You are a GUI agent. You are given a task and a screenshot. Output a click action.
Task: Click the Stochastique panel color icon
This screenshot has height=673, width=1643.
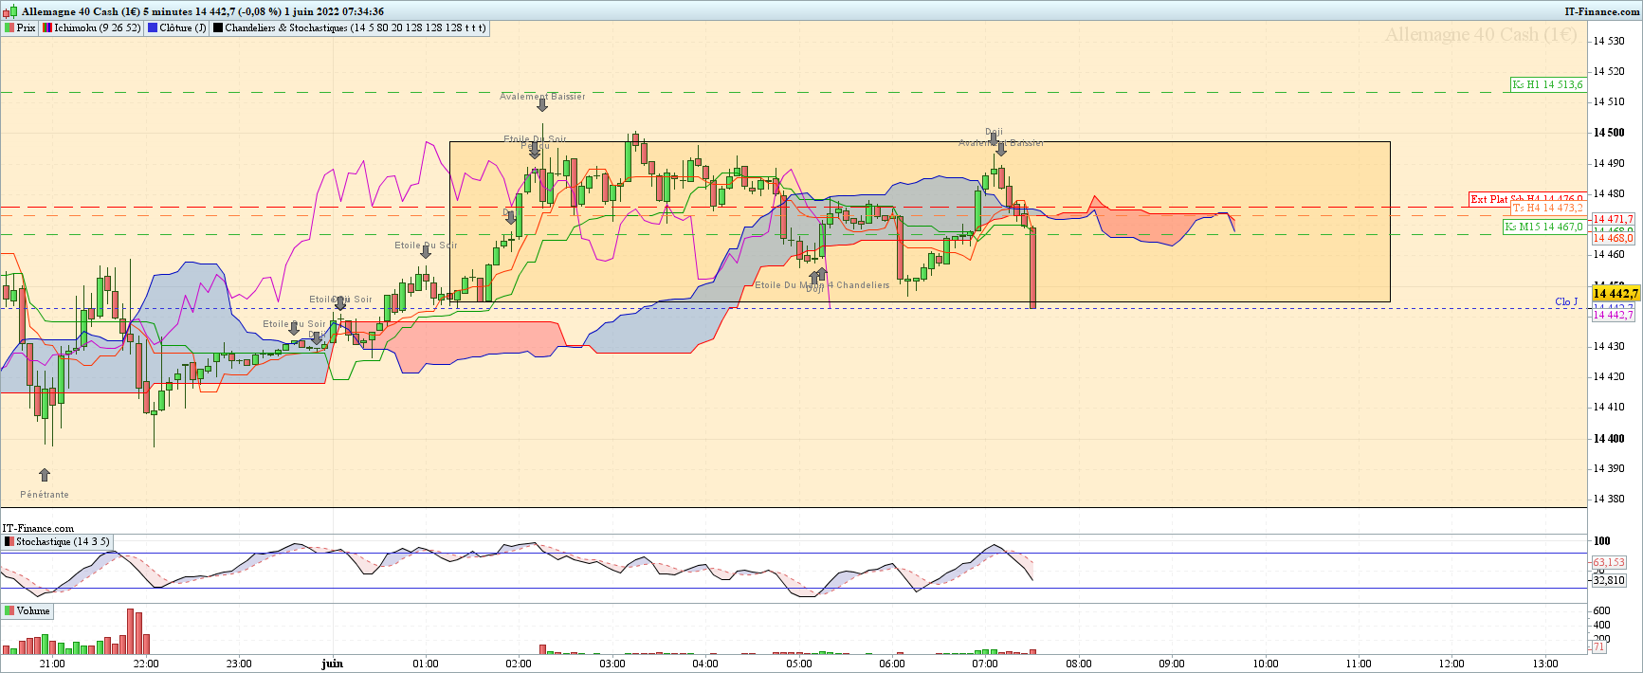pyautogui.click(x=9, y=542)
